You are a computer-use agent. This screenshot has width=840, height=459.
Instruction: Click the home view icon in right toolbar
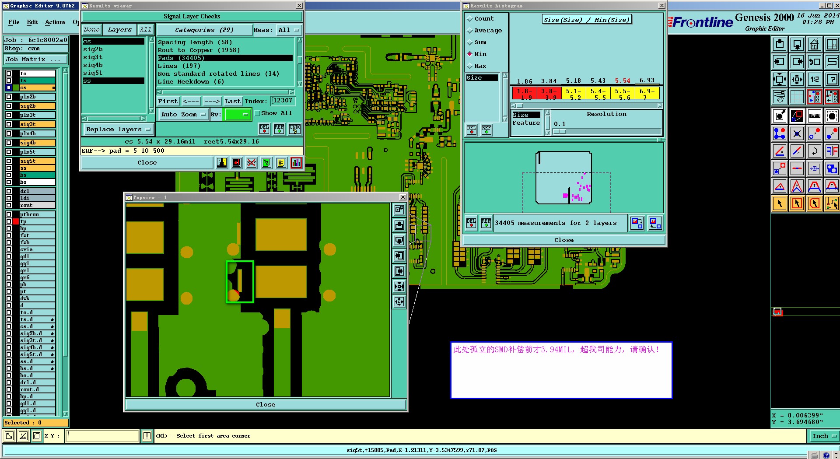point(814,44)
